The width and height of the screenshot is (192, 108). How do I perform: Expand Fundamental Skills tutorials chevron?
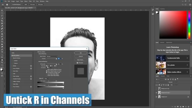[187, 58]
